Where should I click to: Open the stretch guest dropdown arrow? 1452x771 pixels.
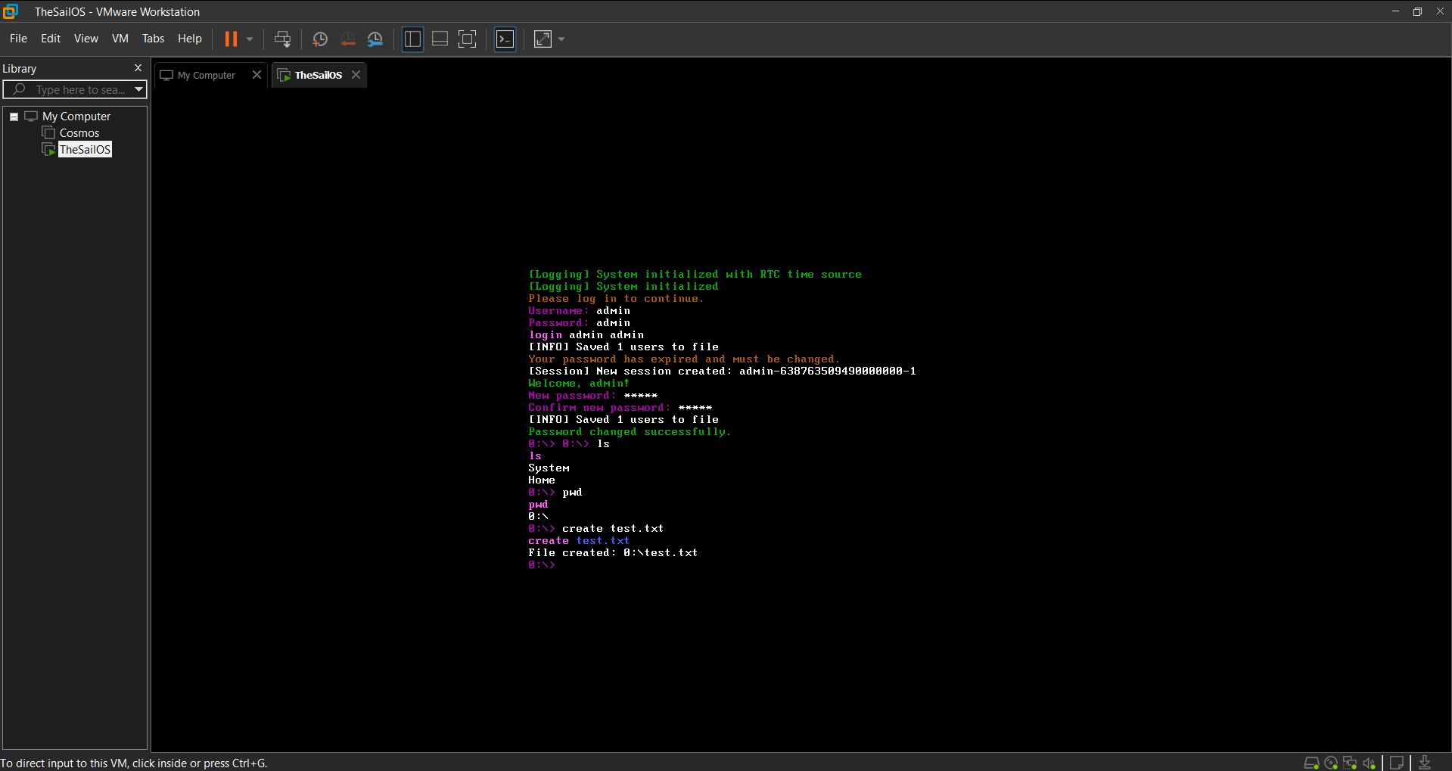pos(561,39)
